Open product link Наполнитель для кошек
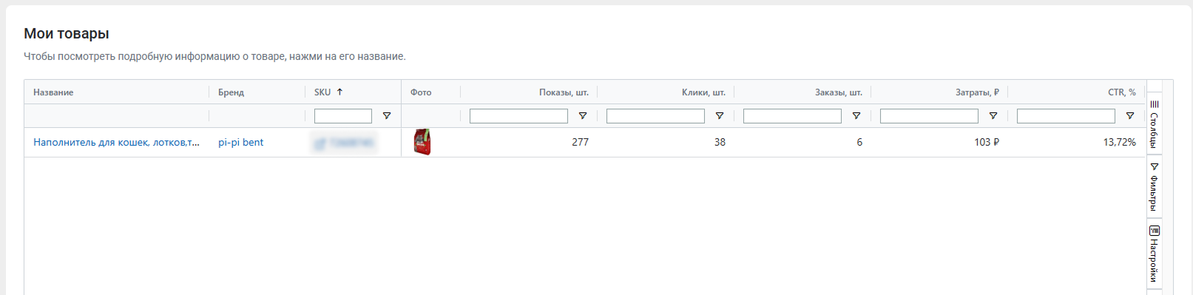This screenshot has height=295, width=1193. [x=116, y=143]
